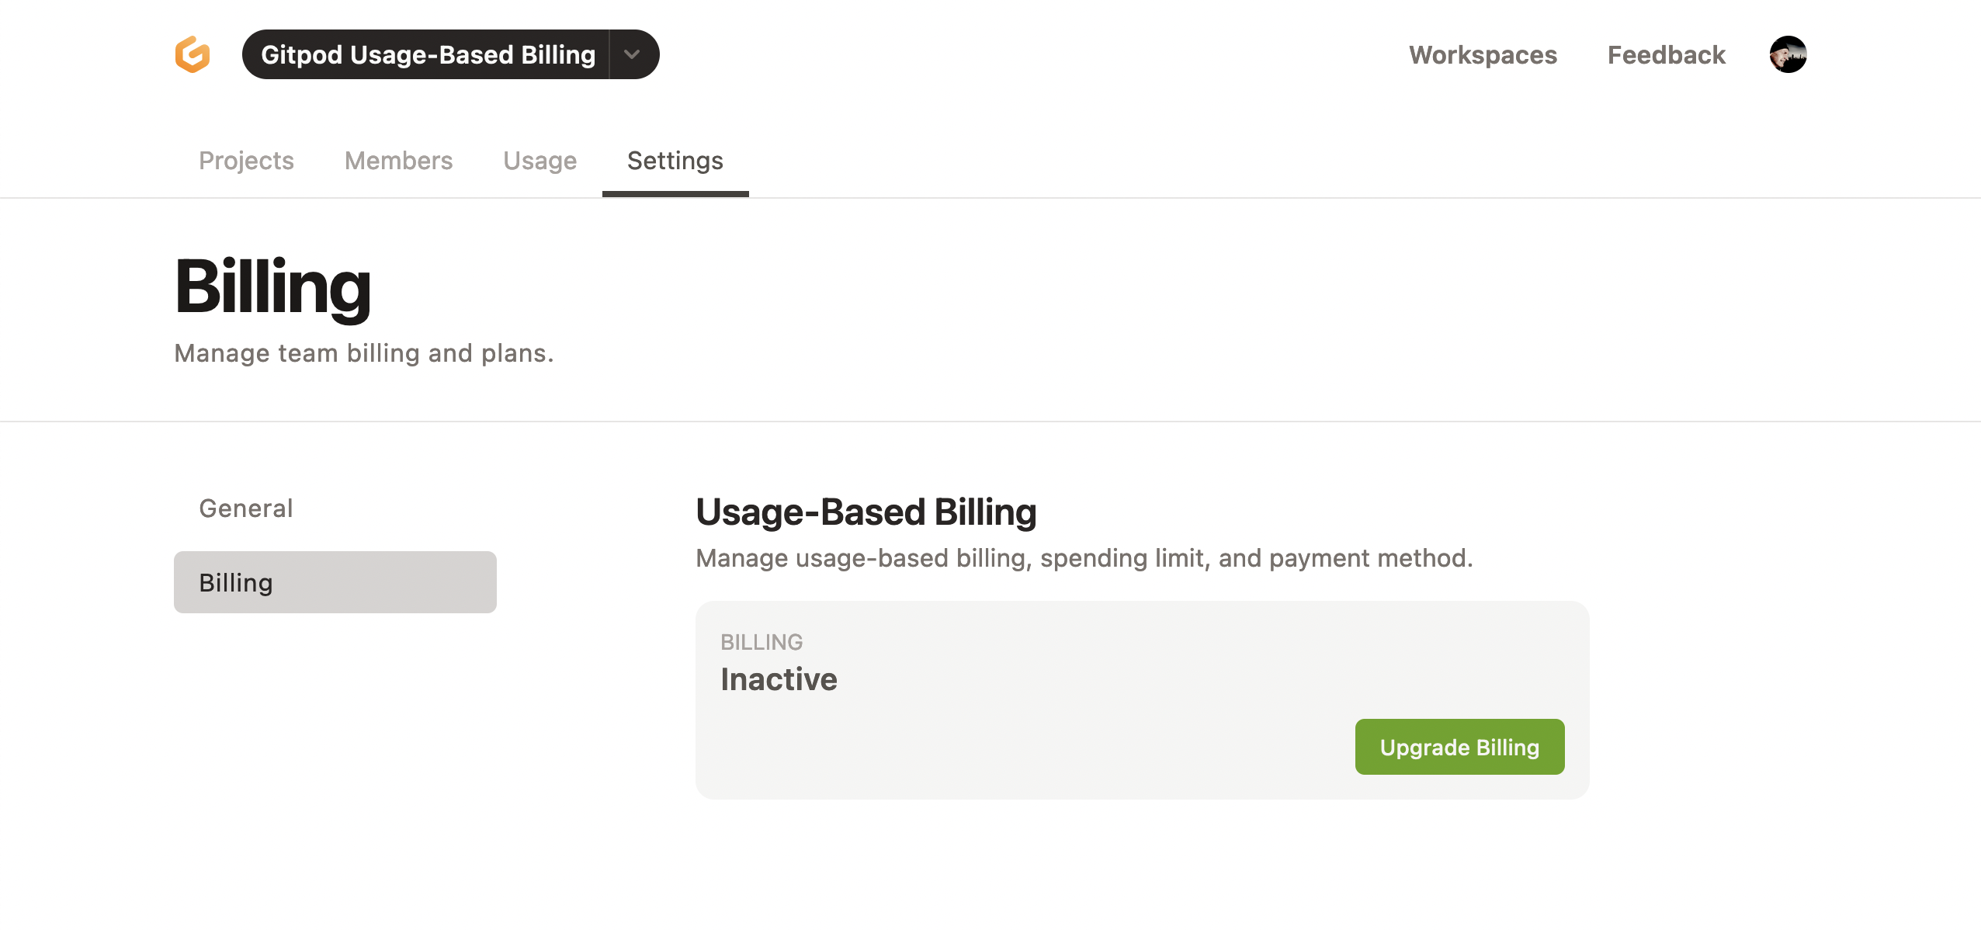Switch to the Projects tab
This screenshot has width=1981, height=930.
coord(245,161)
